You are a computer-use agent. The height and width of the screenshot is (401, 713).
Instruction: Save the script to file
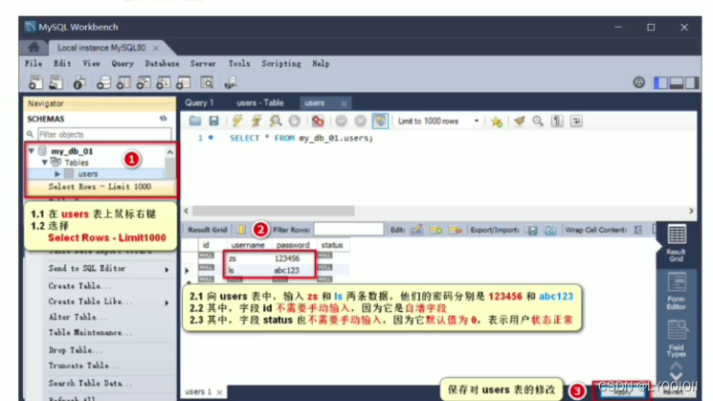click(213, 121)
